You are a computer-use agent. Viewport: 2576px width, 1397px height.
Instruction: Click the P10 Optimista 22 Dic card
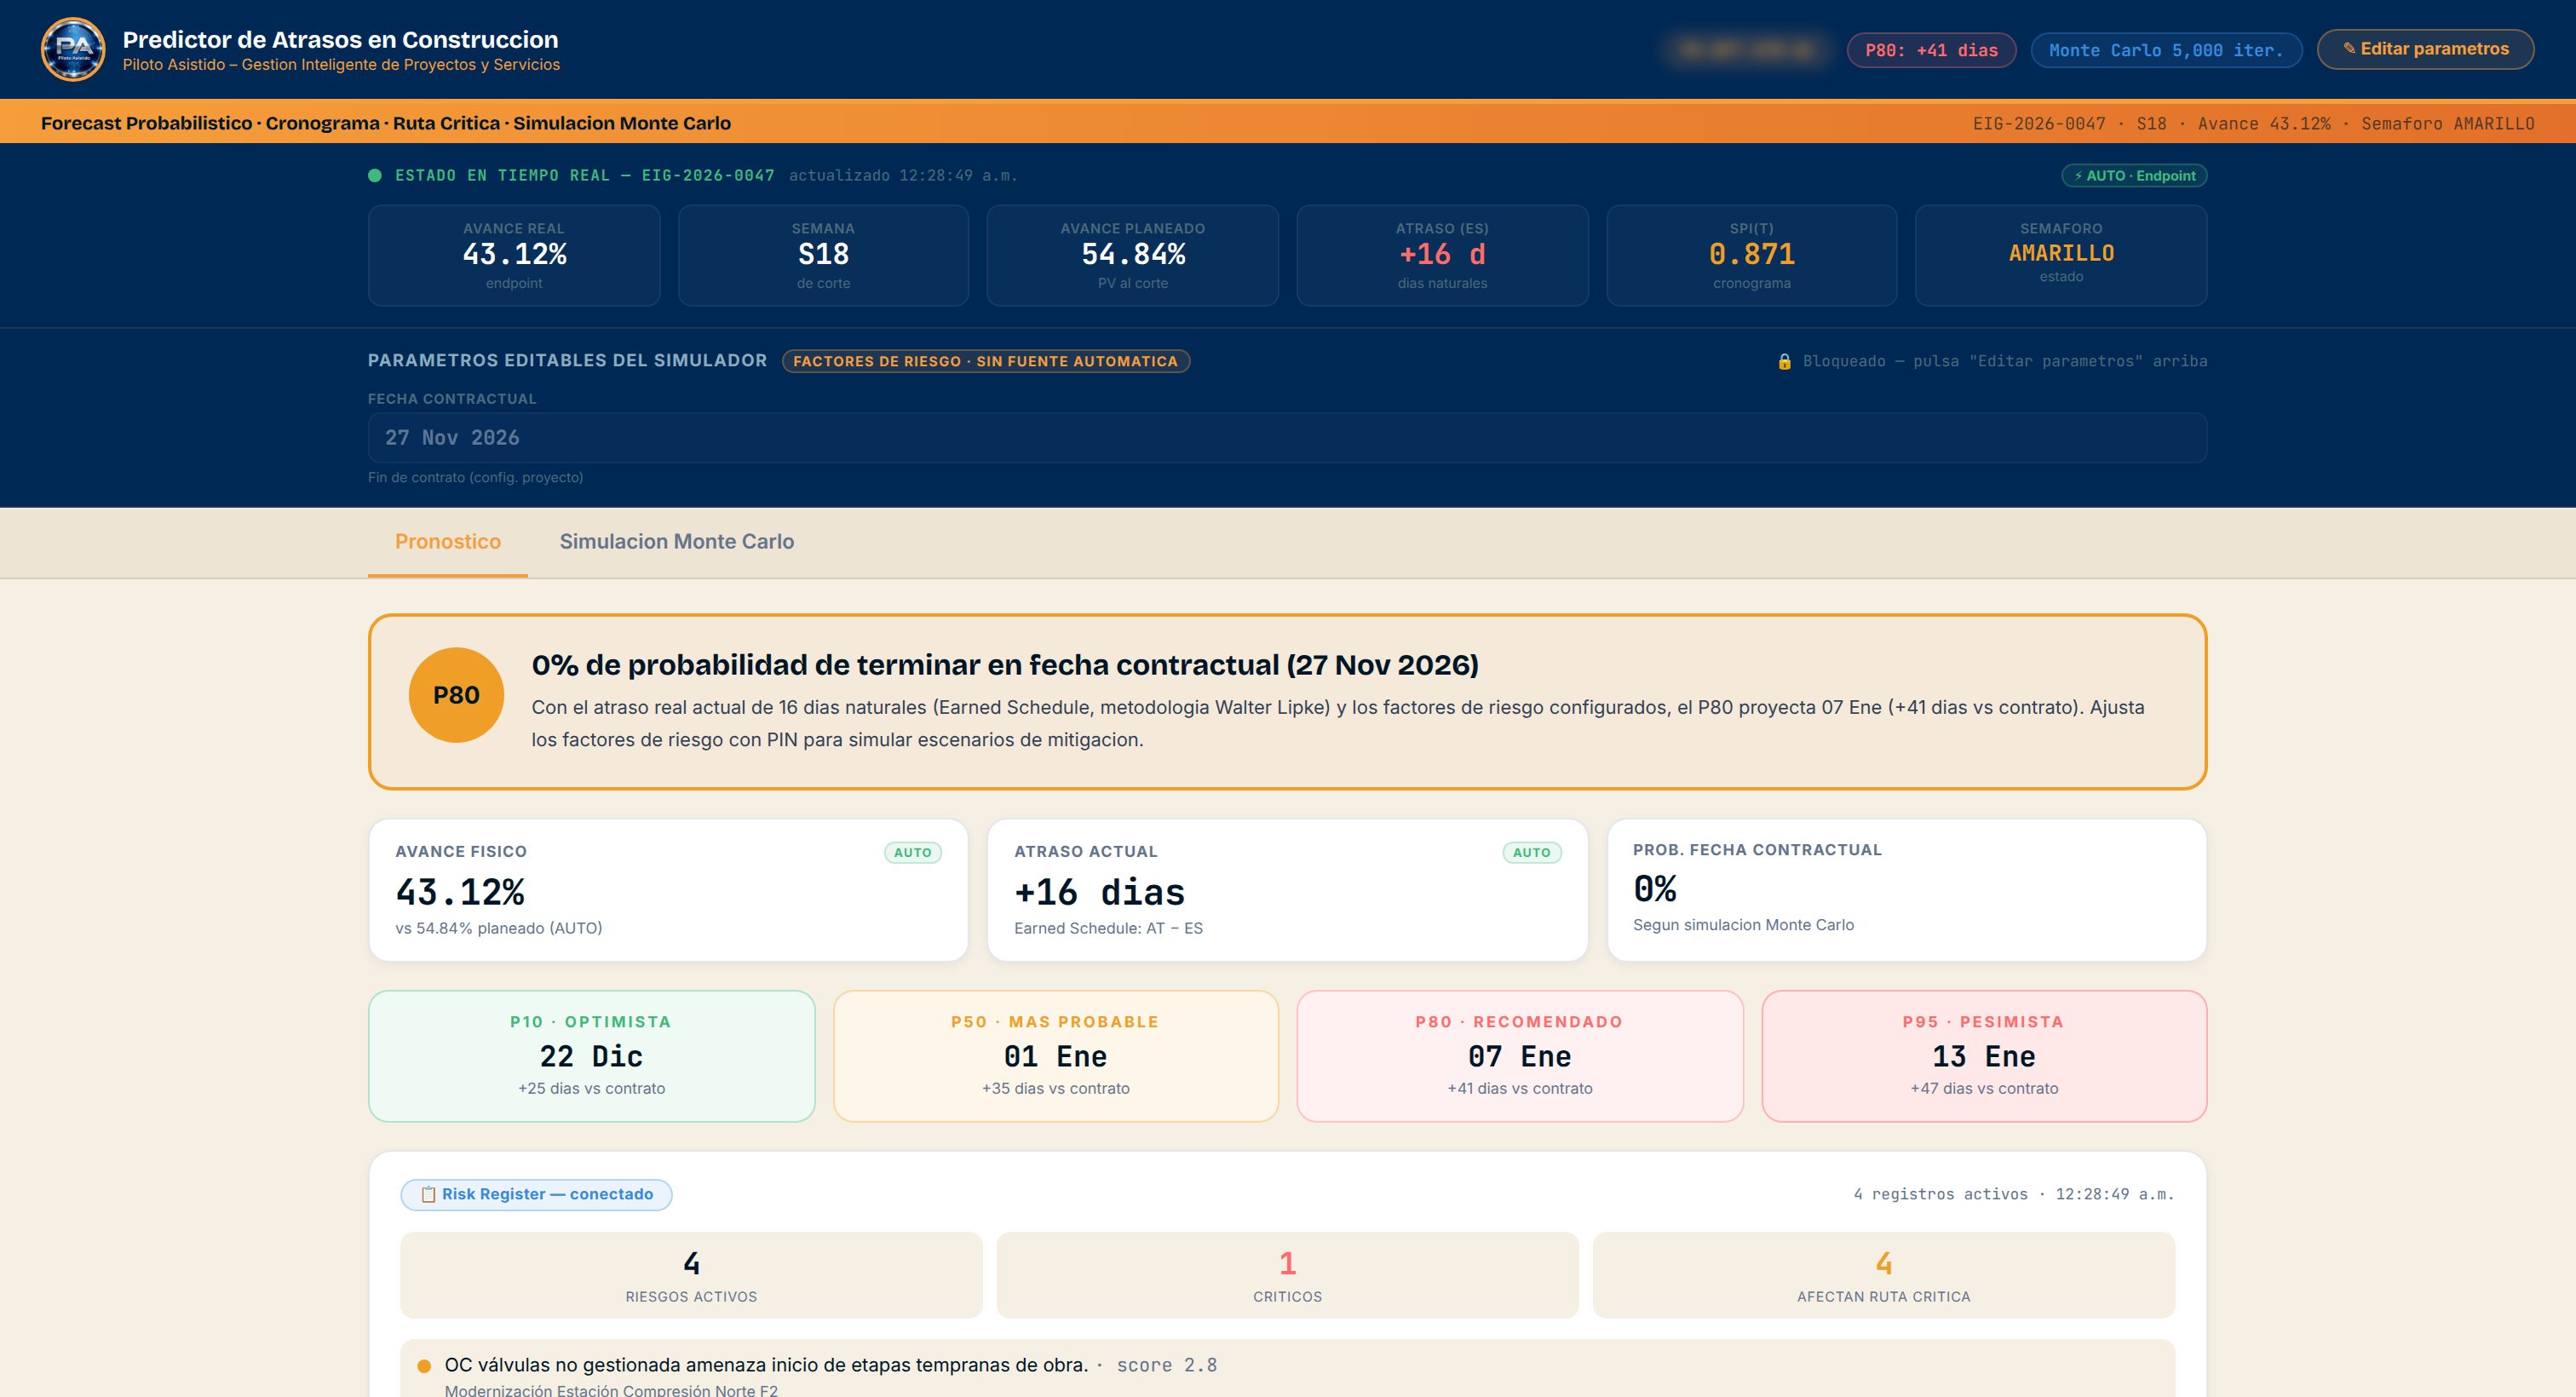[592, 1056]
